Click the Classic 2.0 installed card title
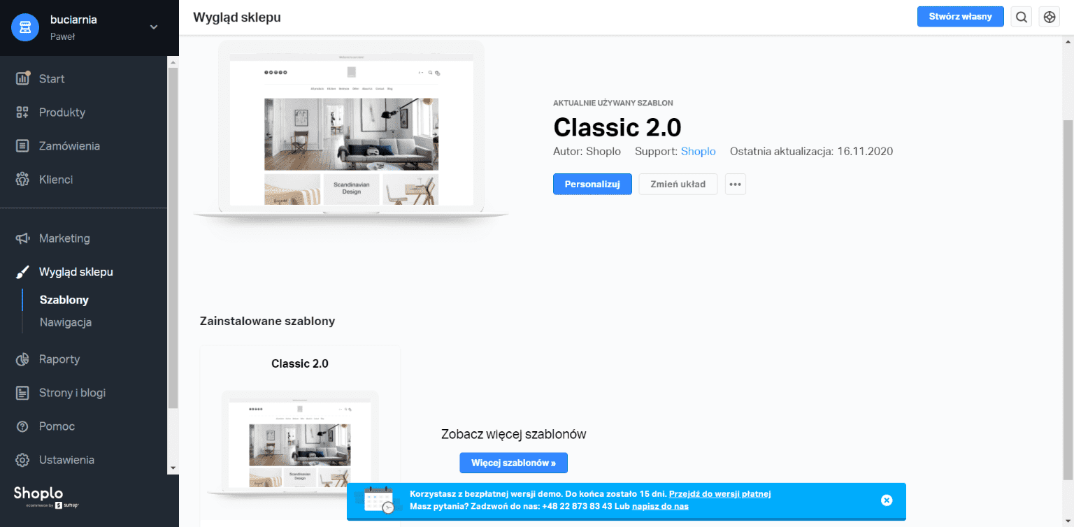 click(300, 363)
